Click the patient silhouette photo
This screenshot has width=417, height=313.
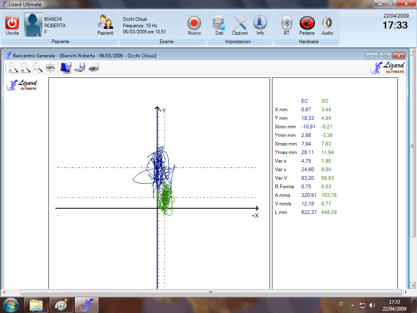33,24
